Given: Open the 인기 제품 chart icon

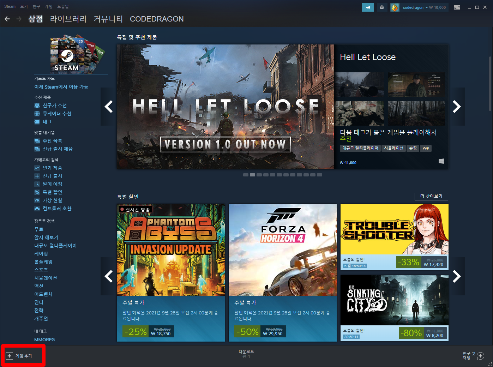Looking at the screenshot, I should [x=37, y=168].
